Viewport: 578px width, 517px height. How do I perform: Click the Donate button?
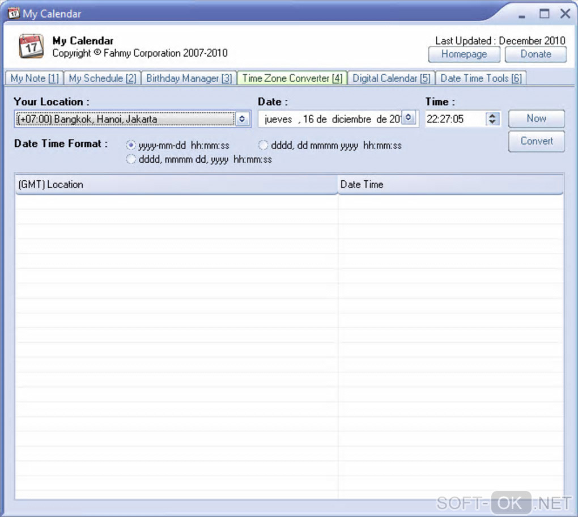[535, 54]
